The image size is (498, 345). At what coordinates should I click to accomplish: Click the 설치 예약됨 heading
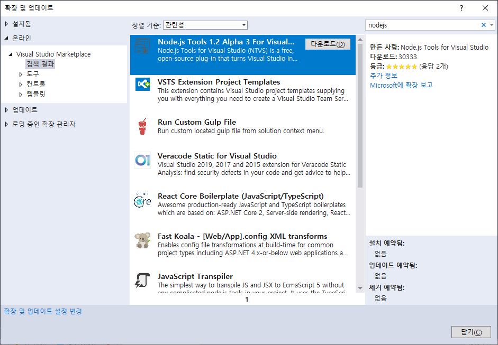pos(387,244)
